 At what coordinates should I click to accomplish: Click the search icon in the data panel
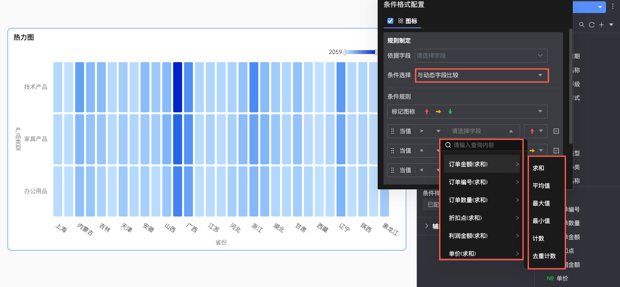click(x=582, y=25)
